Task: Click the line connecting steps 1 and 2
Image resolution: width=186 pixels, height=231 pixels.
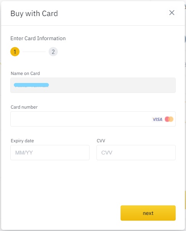Action: click(34, 52)
